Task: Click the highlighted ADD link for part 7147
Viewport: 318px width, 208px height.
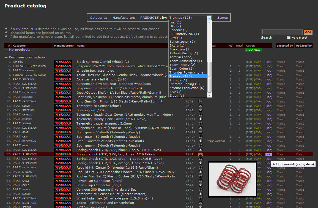Action: (x=268, y=155)
